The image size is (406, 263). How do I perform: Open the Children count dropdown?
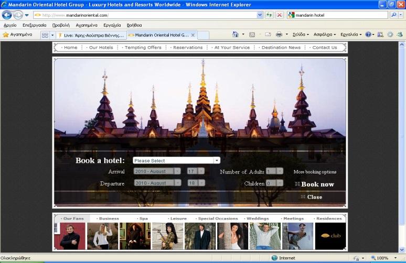pos(274,183)
